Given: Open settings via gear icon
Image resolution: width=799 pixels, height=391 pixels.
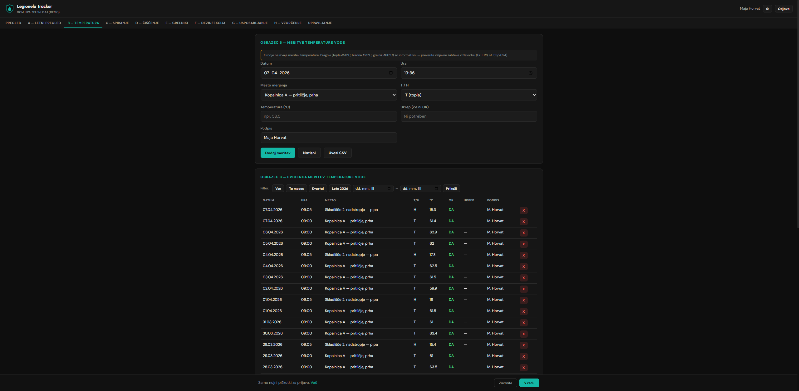Looking at the screenshot, I should pos(767,9).
